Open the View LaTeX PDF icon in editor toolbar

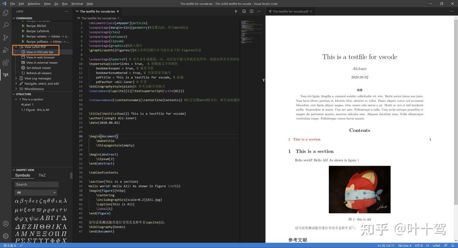click(x=244, y=11)
